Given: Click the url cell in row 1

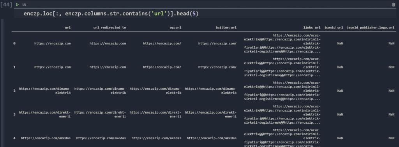Looking at the screenshot, I should [x=53, y=67].
